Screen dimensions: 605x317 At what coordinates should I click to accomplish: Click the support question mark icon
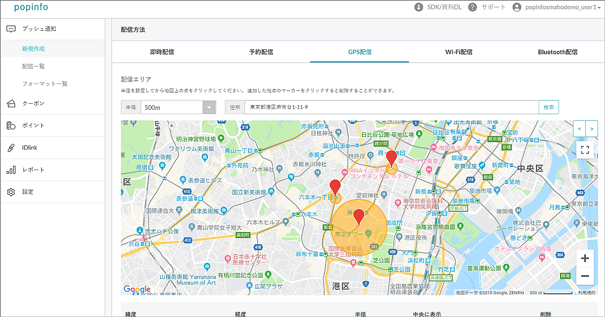click(x=472, y=7)
